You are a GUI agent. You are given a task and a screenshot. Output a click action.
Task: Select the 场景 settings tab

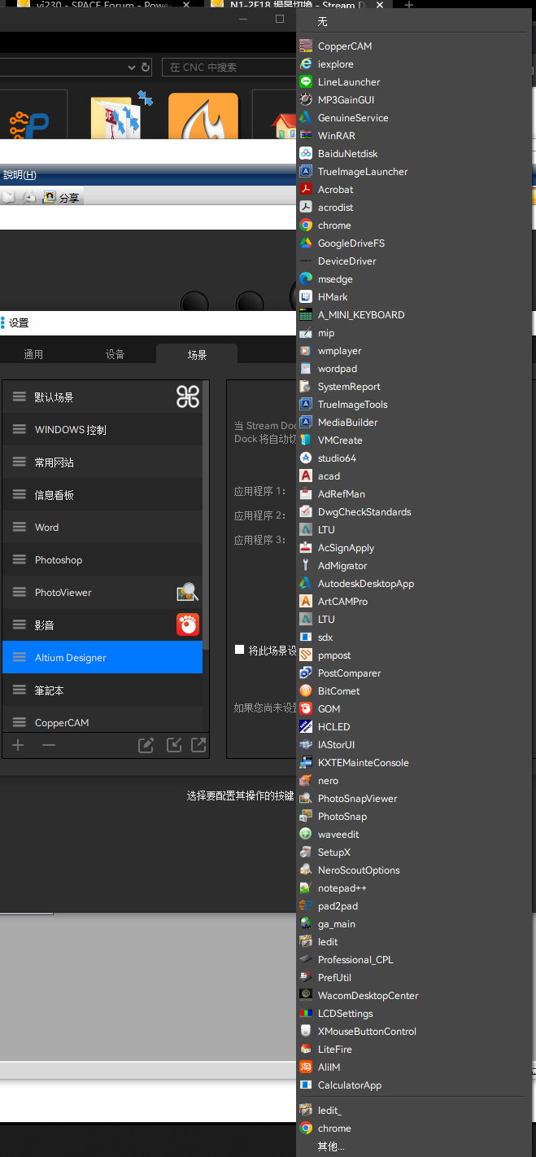197,354
